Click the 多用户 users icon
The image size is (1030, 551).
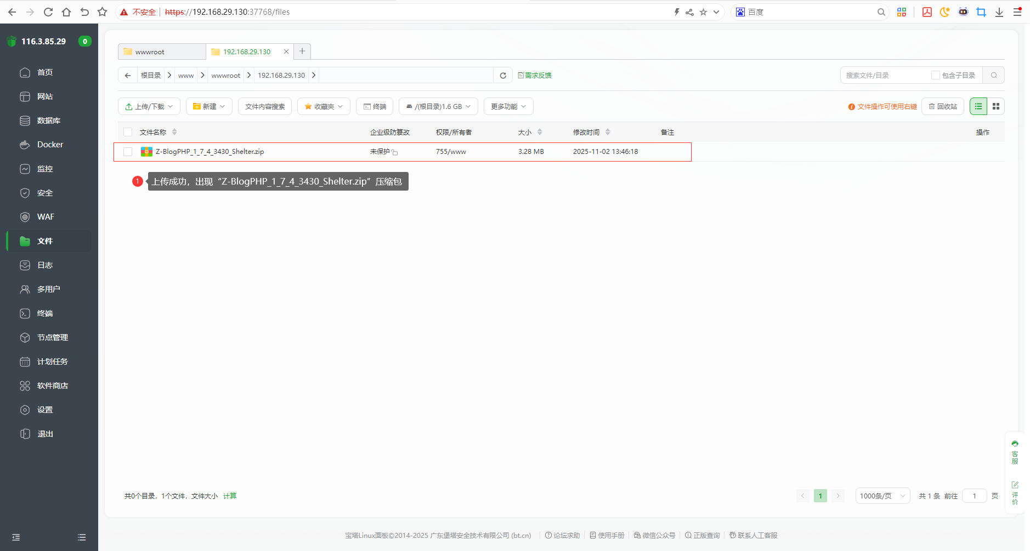click(x=25, y=289)
